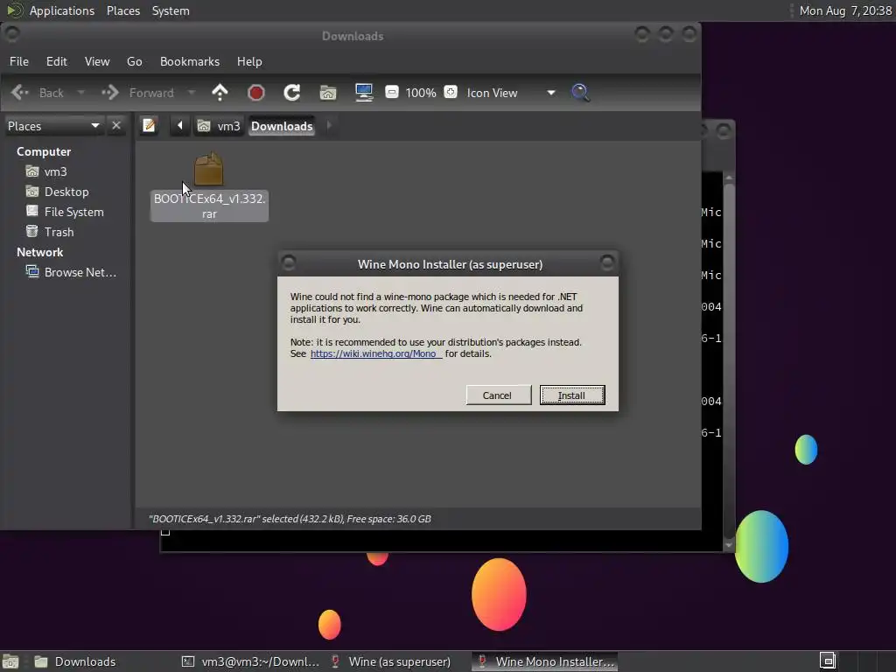
Task: Switch to vm3@vm3 terminal taskbar entry
Action: coord(250,661)
